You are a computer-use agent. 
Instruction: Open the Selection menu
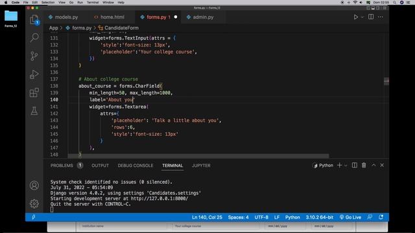[x=48, y=3]
